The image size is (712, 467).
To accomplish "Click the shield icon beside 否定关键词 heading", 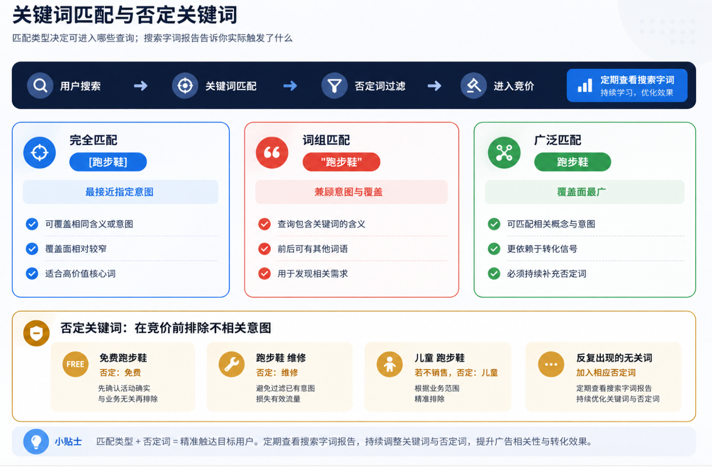I will (x=36, y=334).
